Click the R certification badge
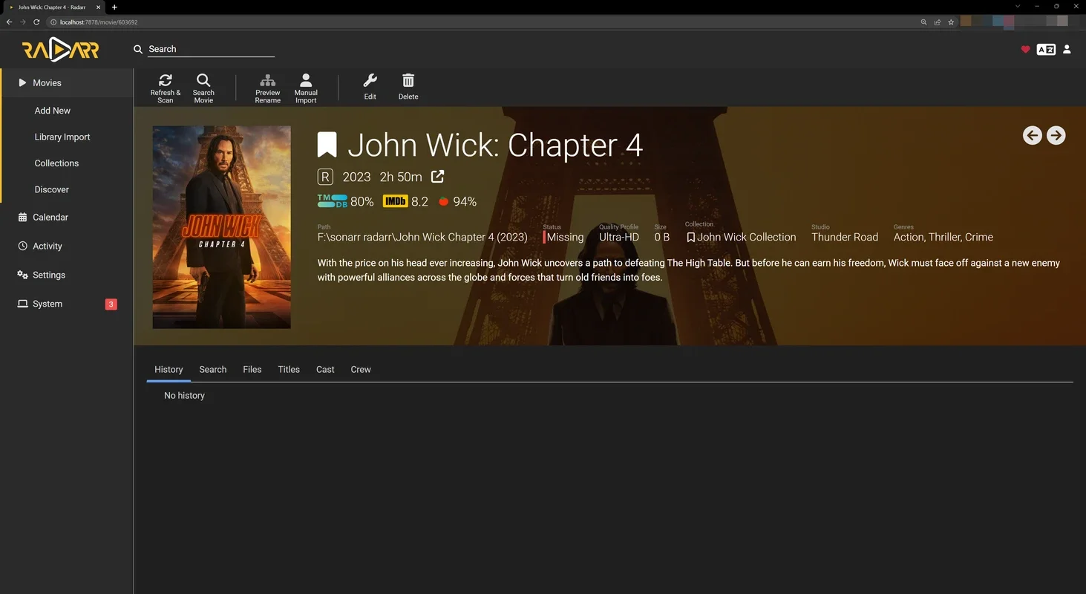This screenshot has height=594, width=1086. 325,177
